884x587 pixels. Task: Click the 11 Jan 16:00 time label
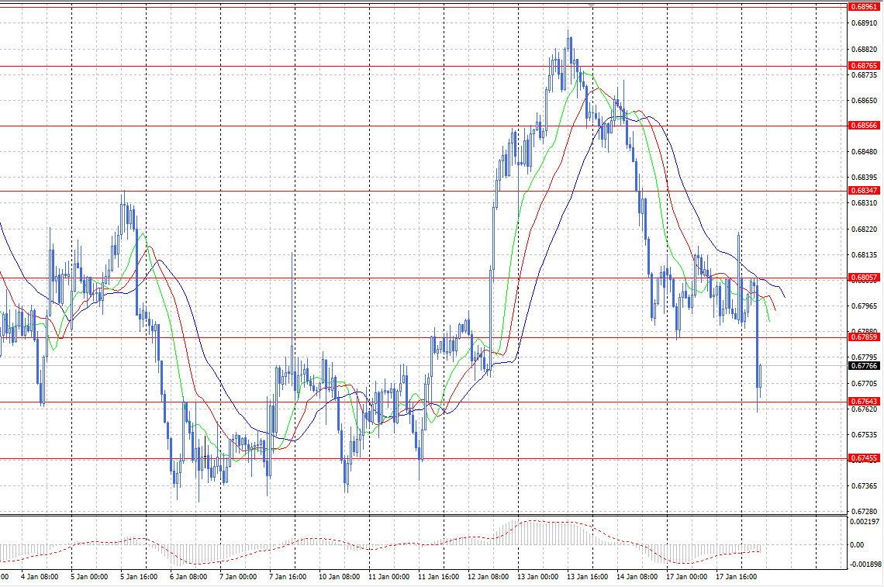tap(439, 577)
